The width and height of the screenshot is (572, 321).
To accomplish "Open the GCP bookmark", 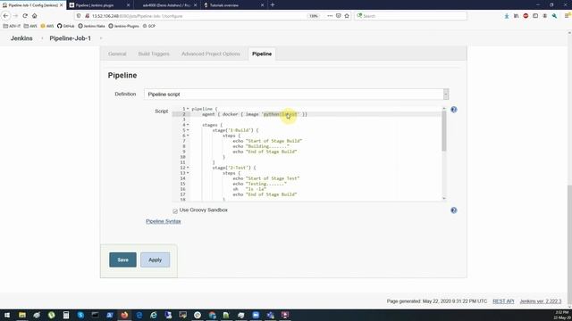I will click(x=149, y=26).
